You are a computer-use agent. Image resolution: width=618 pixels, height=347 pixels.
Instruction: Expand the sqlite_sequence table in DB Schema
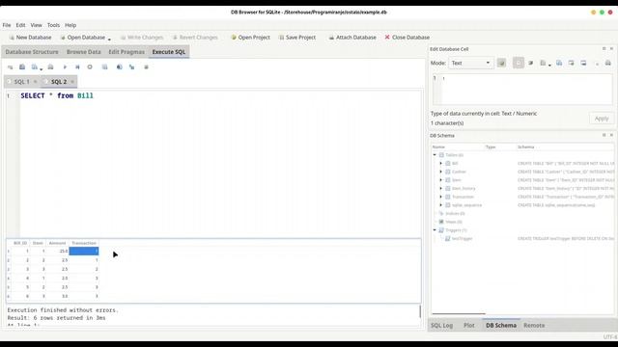click(441, 205)
